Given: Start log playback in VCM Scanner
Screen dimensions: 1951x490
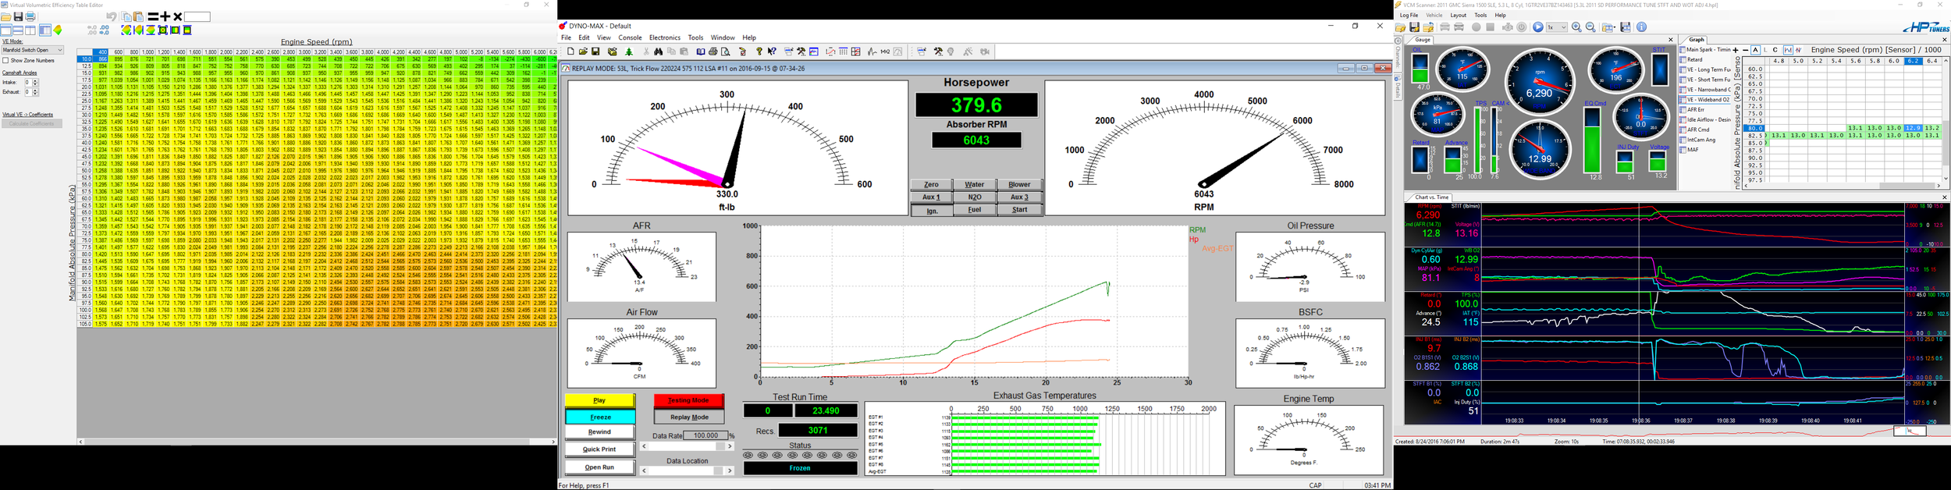Looking at the screenshot, I should (x=1537, y=27).
